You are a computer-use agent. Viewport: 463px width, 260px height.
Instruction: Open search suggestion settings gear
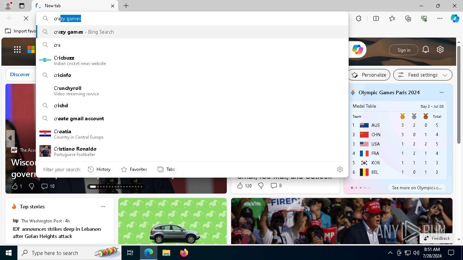340,169
